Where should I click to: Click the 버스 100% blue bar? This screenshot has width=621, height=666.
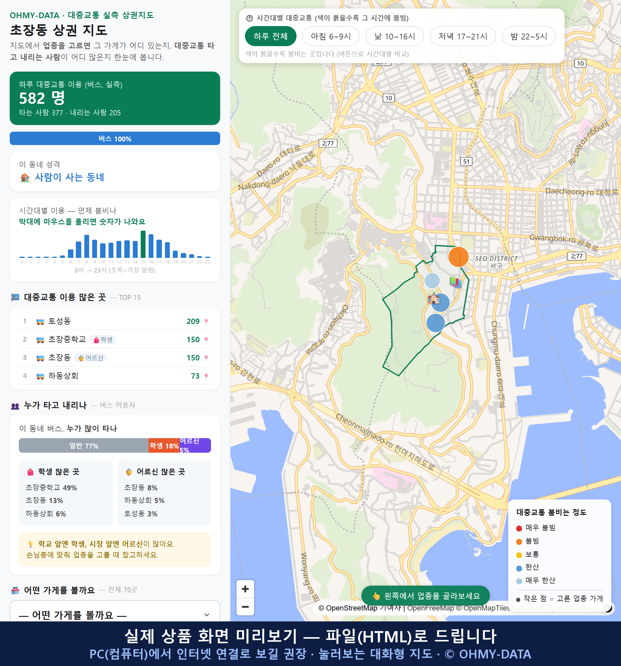coord(115,138)
